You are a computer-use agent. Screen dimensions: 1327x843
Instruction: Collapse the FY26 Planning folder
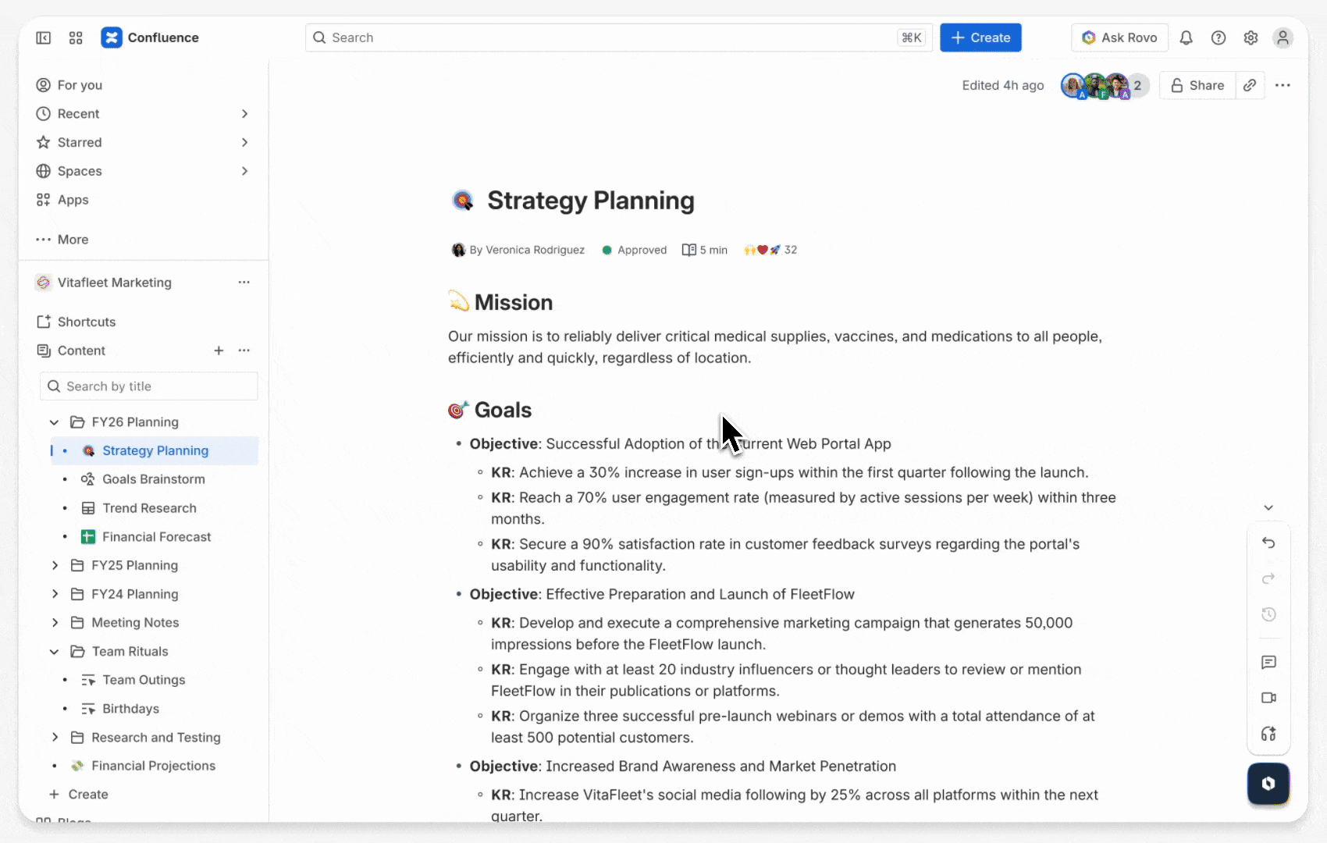pyautogui.click(x=55, y=422)
